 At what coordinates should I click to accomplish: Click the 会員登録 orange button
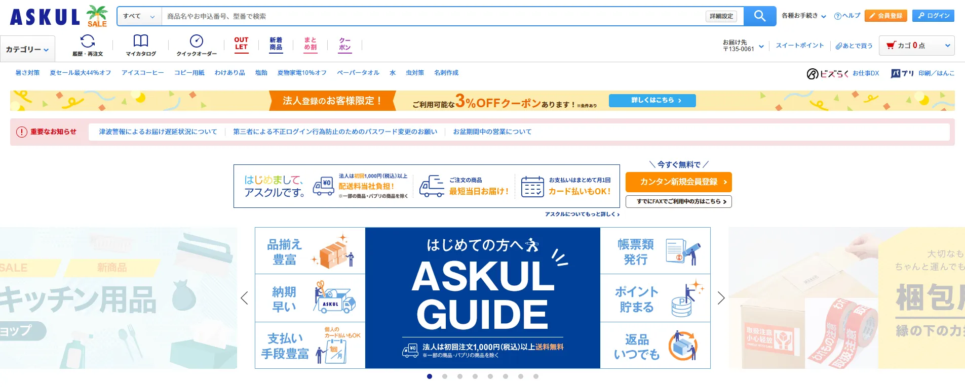pos(886,16)
